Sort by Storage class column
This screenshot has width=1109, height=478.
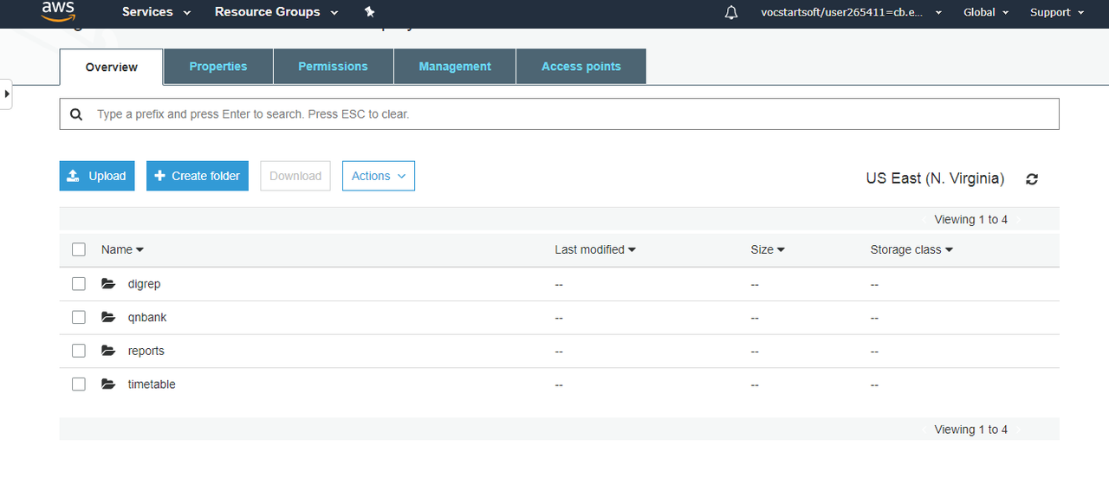click(x=911, y=249)
